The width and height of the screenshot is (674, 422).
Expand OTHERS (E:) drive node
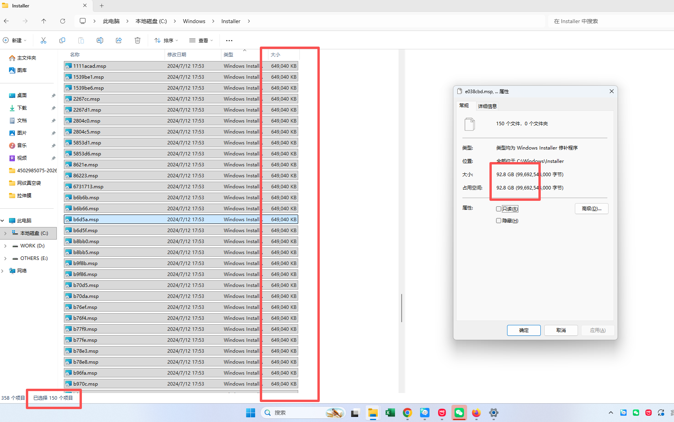(5, 258)
